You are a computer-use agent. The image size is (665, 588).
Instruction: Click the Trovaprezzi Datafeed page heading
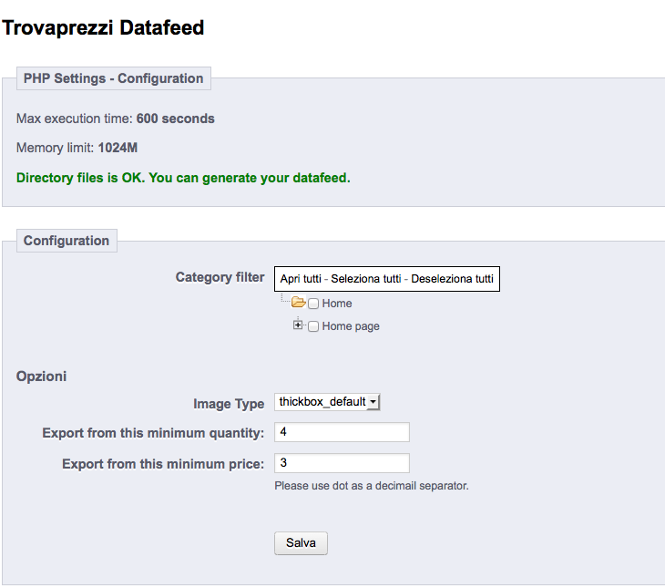pyautogui.click(x=103, y=28)
